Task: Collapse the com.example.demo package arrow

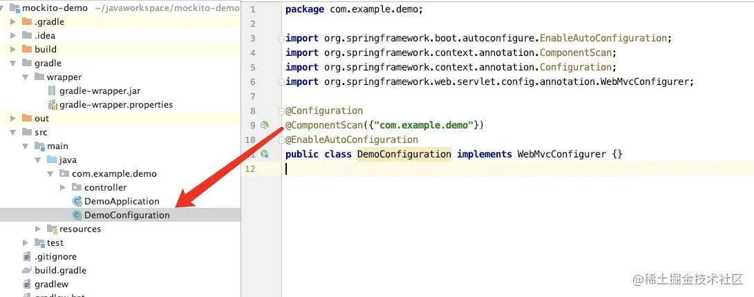Action: tap(50, 174)
